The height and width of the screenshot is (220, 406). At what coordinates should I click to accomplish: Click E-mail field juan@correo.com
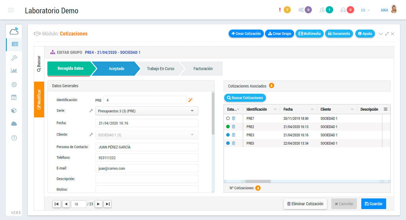(147, 168)
